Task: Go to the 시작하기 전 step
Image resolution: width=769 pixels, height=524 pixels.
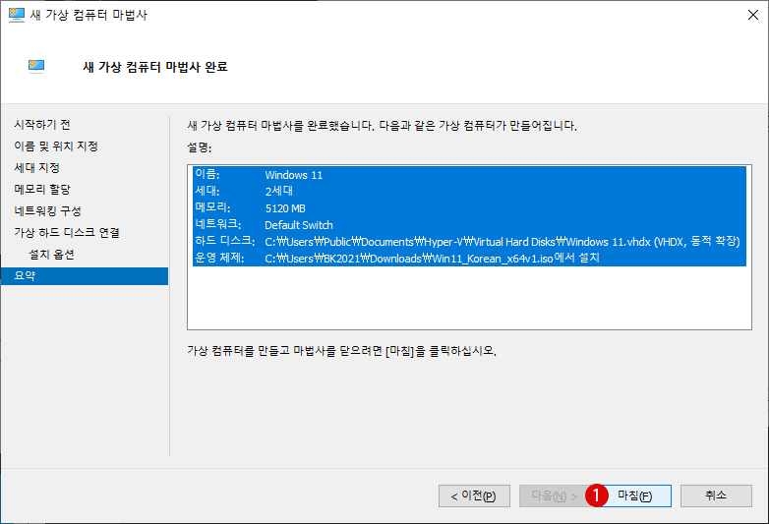Action: click(x=42, y=125)
